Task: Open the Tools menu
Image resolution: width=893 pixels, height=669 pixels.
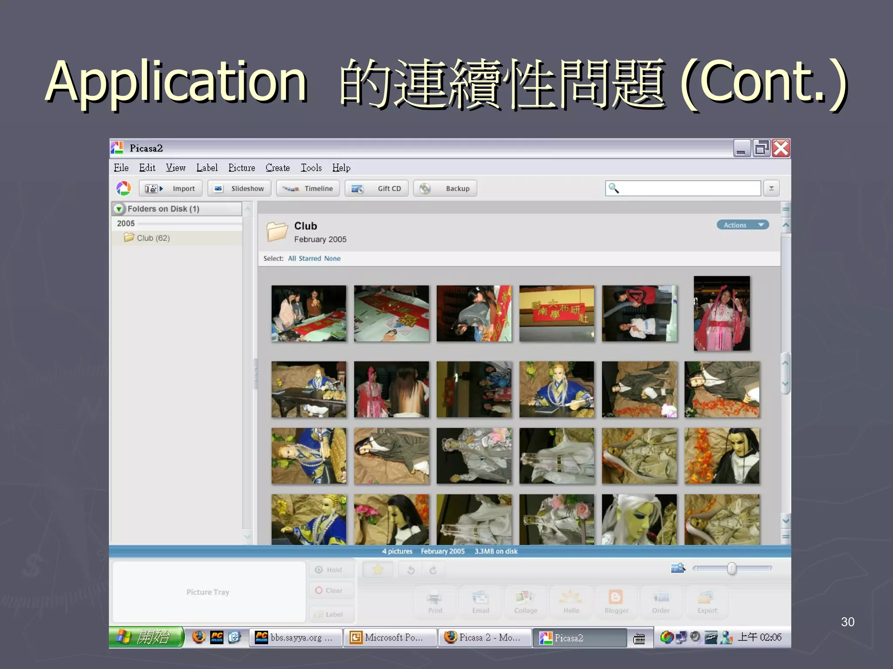Action: pyautogui.click(x=311, y=168)
